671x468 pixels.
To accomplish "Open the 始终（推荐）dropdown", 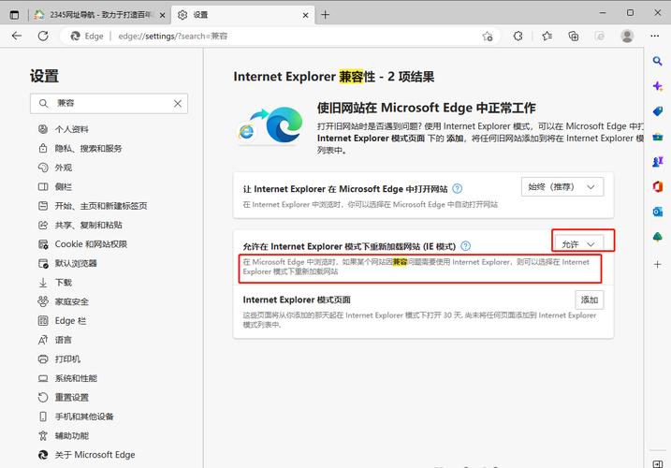I will pyautogui.click(x=562, y=187).
